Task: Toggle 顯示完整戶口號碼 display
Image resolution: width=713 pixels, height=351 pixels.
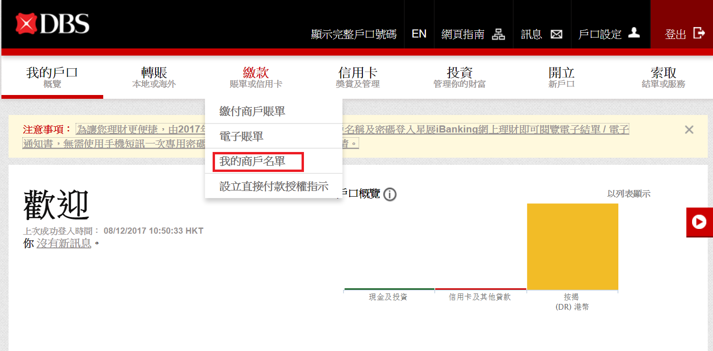Action: pyautogui.click(x=353, y=35)
